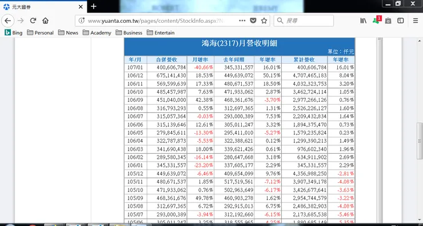Click the search magnifier icon
423x226 pixels.
coord(280,20)
